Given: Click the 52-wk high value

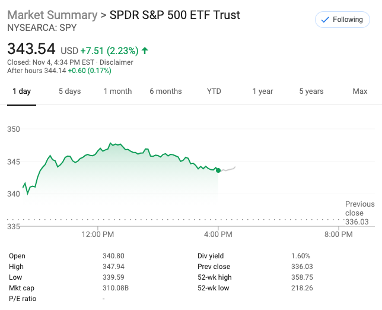Looking at the screenshot, I should pos(301,277).
